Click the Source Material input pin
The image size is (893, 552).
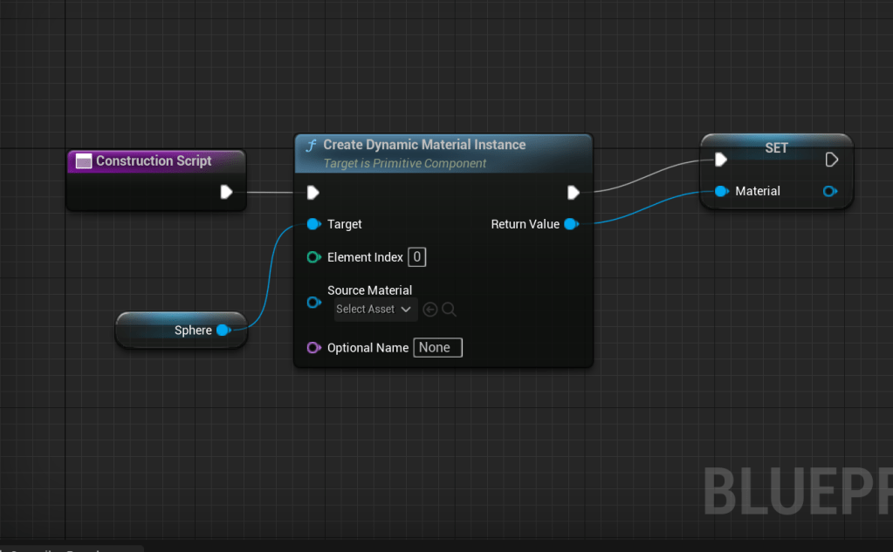[x=313, y=303]
